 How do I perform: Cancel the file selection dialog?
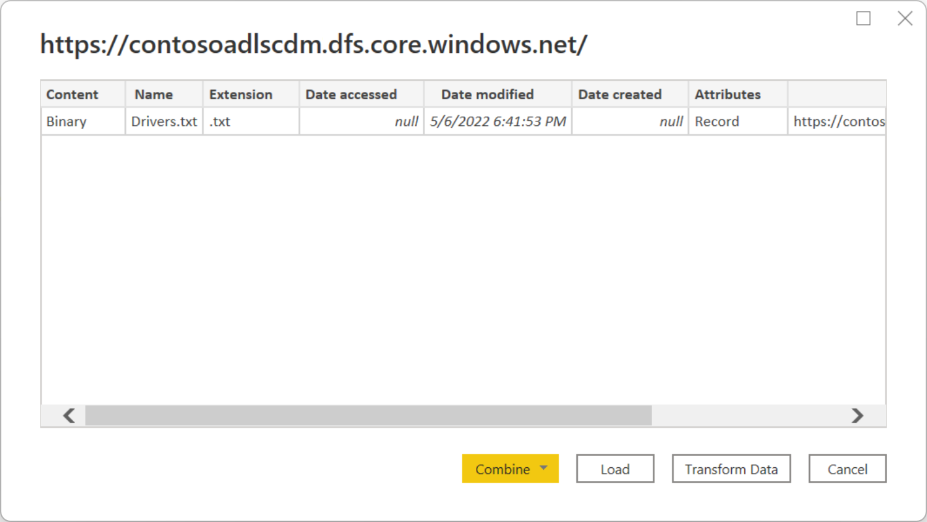[x=847, y=468]
